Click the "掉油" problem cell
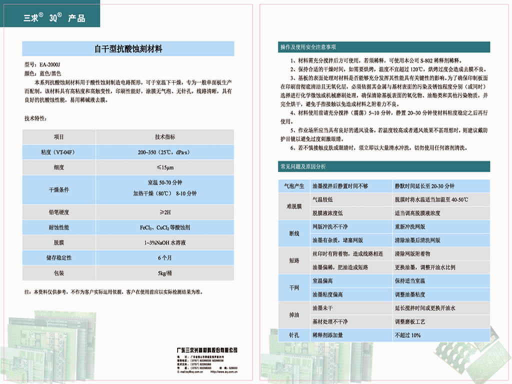The image size is (512, 384). point(294,315)
